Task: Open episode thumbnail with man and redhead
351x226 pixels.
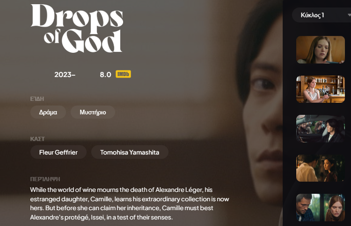Action: 320,207
